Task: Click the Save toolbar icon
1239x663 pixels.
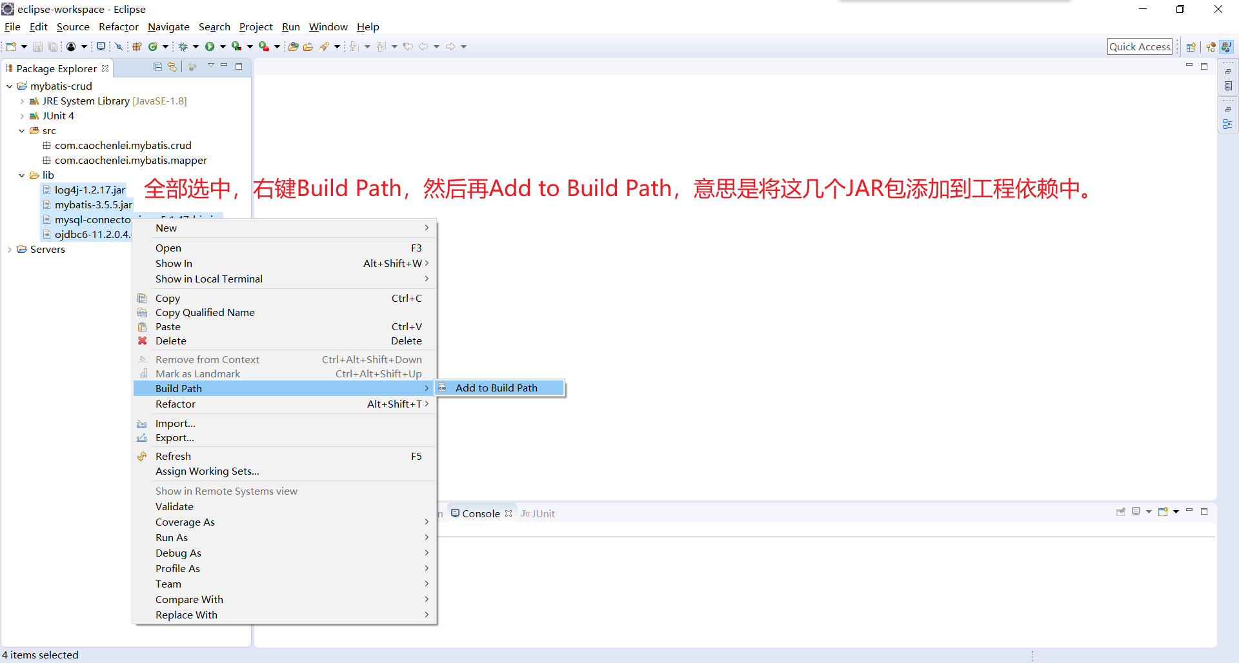Action: (x=37, y=46)
